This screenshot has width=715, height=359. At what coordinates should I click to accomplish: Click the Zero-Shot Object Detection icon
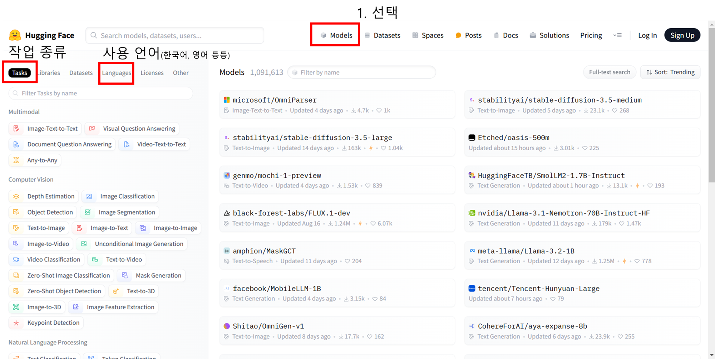(x=16, y=291)
